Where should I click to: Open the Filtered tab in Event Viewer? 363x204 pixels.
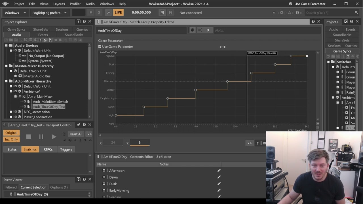[x=11, y=187]
